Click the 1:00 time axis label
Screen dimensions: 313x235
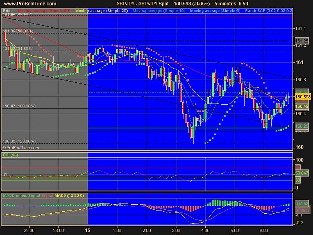(117, 231)
